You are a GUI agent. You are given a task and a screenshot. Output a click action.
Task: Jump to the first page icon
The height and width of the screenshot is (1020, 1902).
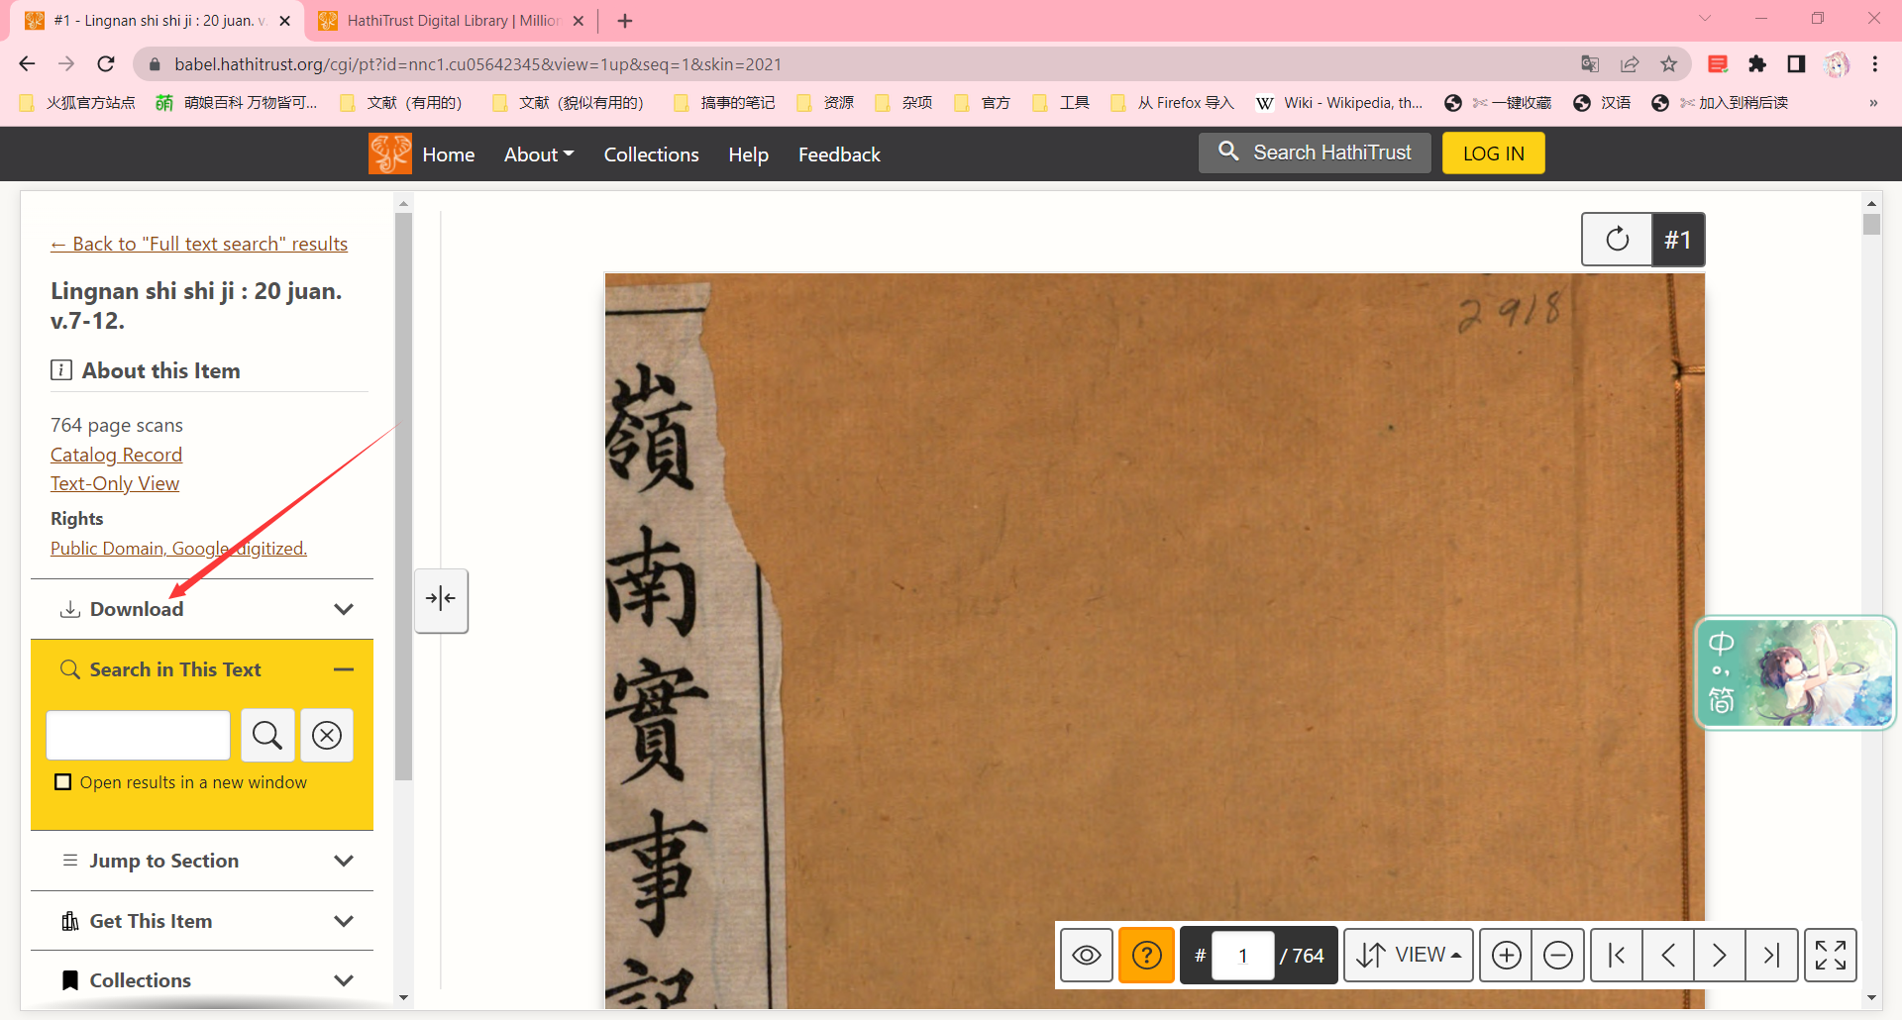1617,956
